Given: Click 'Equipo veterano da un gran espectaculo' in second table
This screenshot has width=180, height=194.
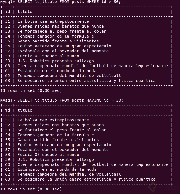Looking at the screenshot, I should [x=64, y=145].
